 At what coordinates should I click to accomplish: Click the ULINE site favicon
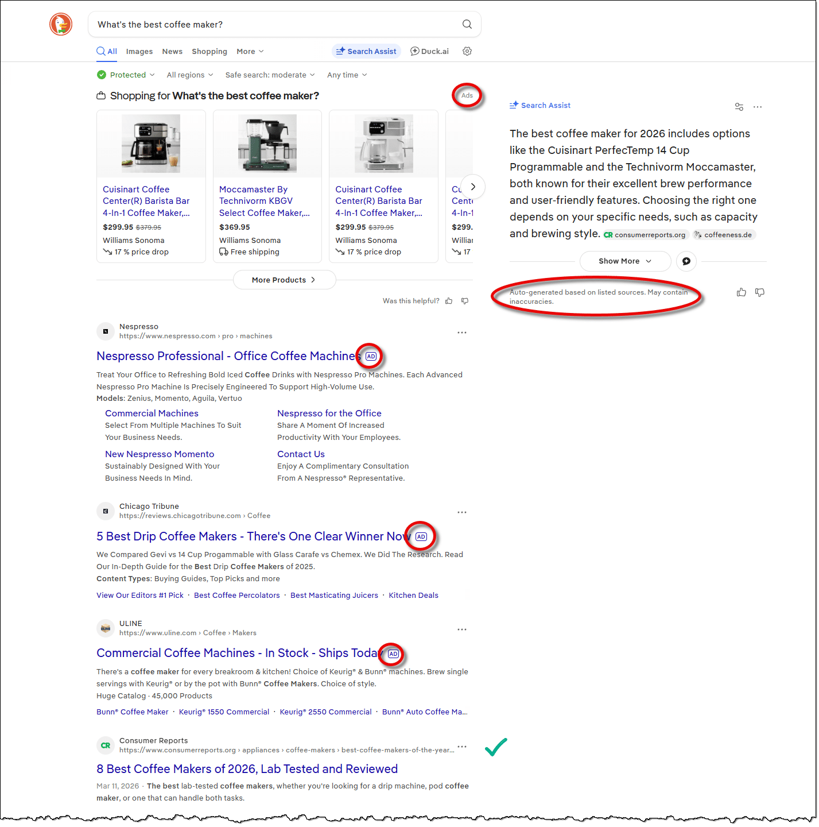(x=106, y=628)
